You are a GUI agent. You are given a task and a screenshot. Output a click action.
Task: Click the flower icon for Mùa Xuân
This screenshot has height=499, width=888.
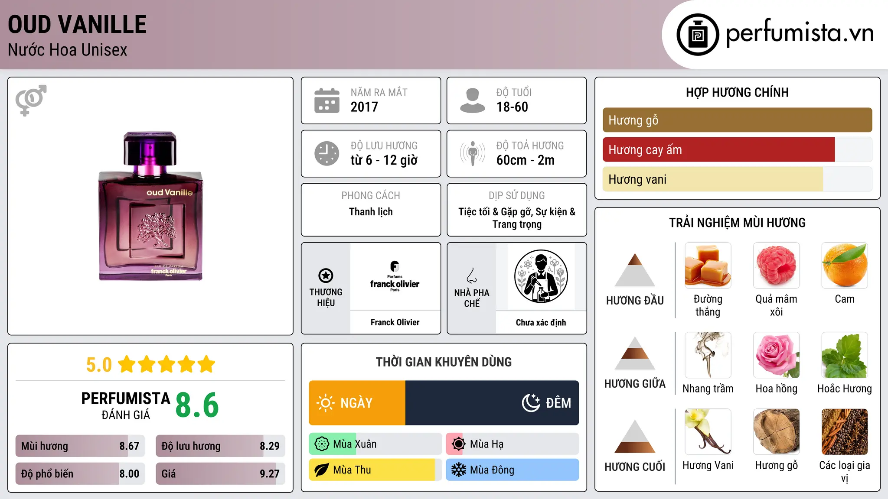[322, 444]
